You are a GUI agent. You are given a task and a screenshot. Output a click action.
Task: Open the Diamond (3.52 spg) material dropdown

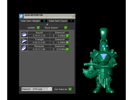37,89
